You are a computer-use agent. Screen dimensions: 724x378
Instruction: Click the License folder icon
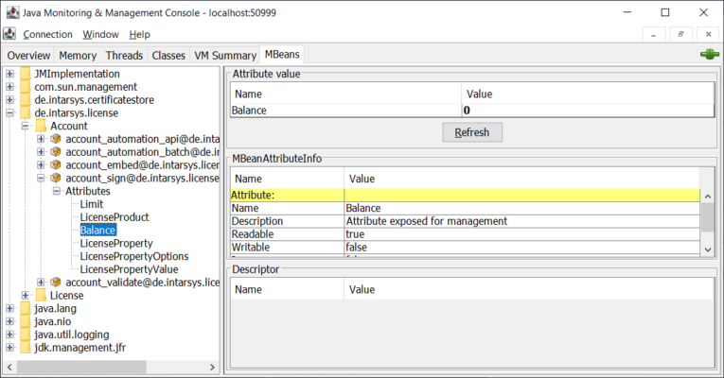[x=41, y=296]
